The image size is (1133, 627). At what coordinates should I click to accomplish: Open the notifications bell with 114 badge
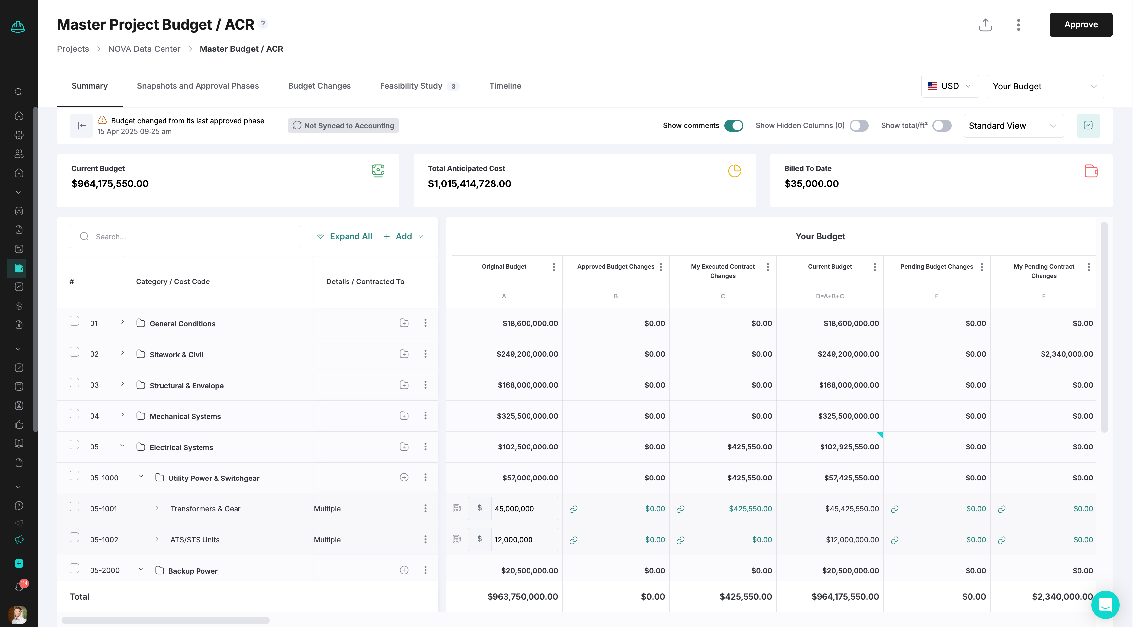coord(19,587)
